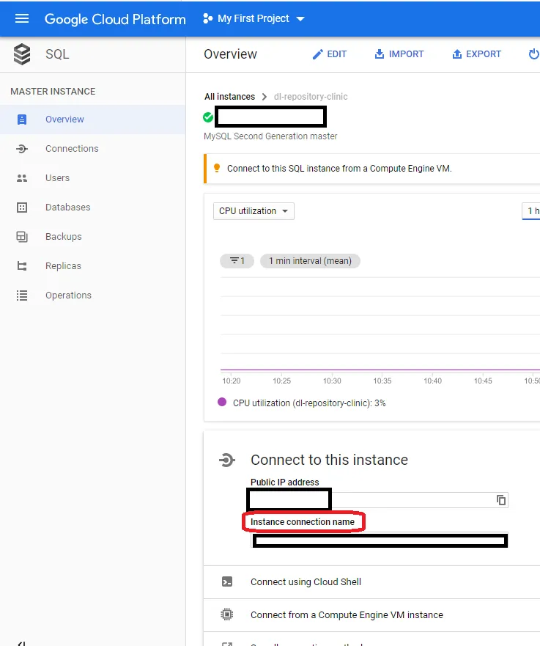
Task: Click the 10:35 time label on chart
Action: pyautogui.click(x=382, y=381)
